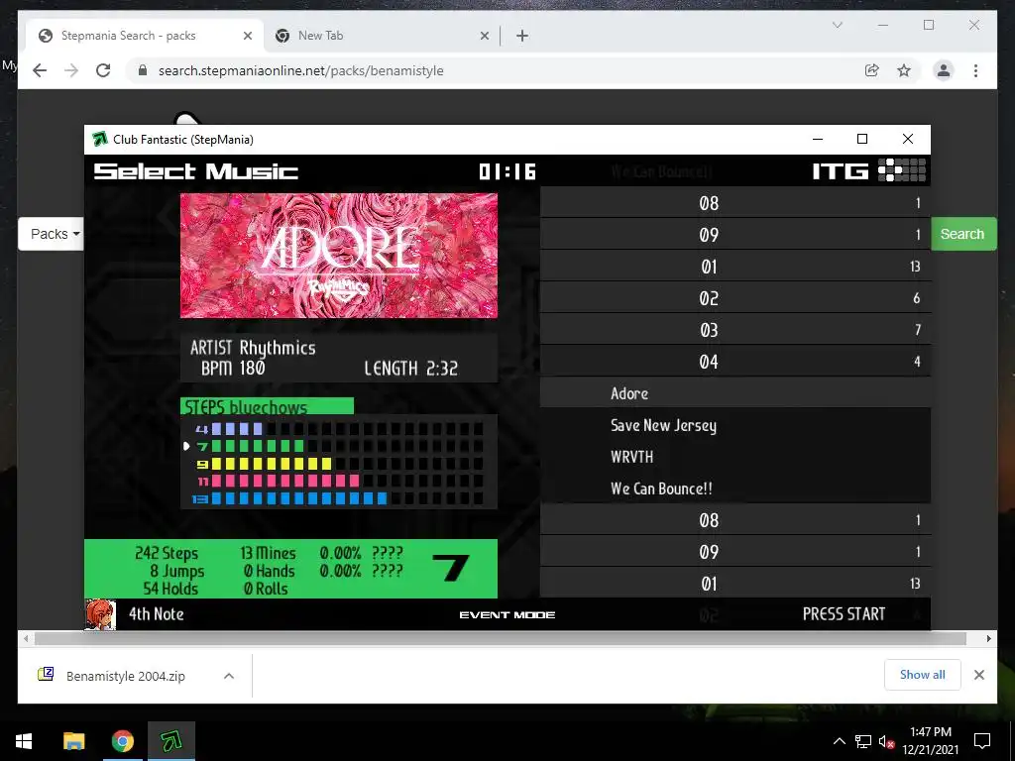Go back using browser back arrow
This screenshot has width=1015, height=761.
[x=40, y=70]
